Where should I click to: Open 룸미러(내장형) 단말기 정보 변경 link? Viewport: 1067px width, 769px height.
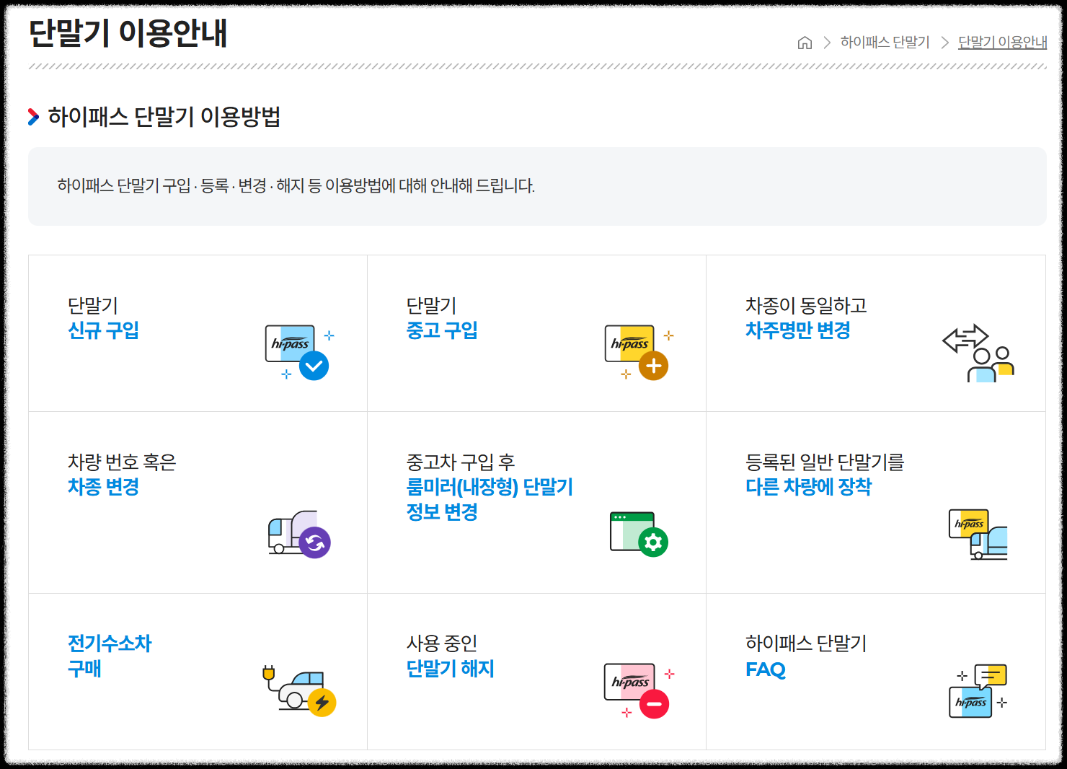pos(490,499)
